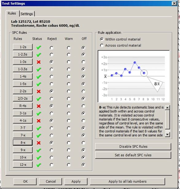Set 4-1s rule to Warn
The image size is (180, 189).
click(69, 121)
